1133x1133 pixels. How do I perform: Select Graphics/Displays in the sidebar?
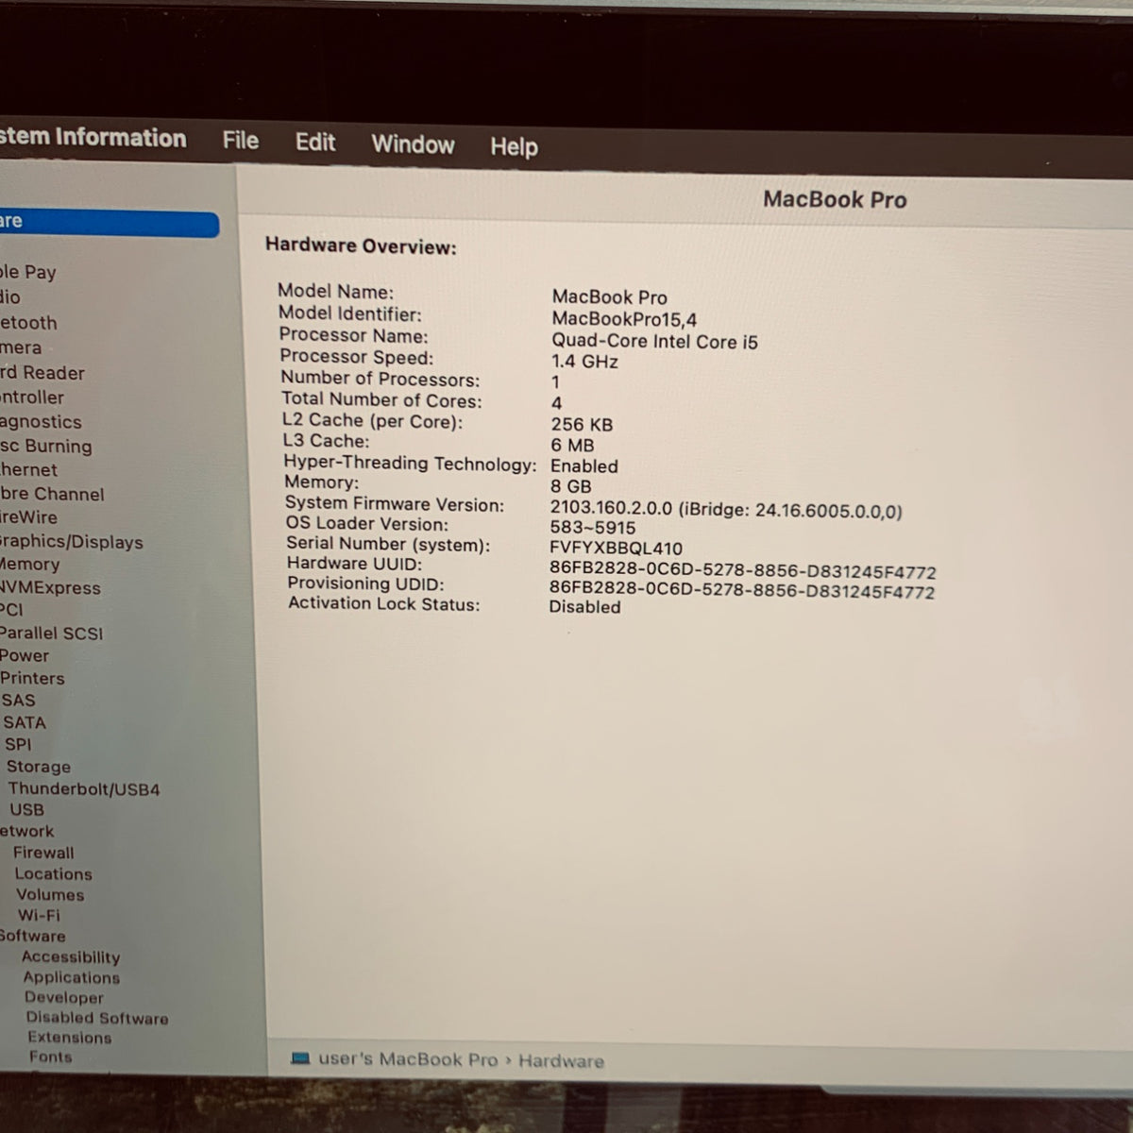pos(71,542)
